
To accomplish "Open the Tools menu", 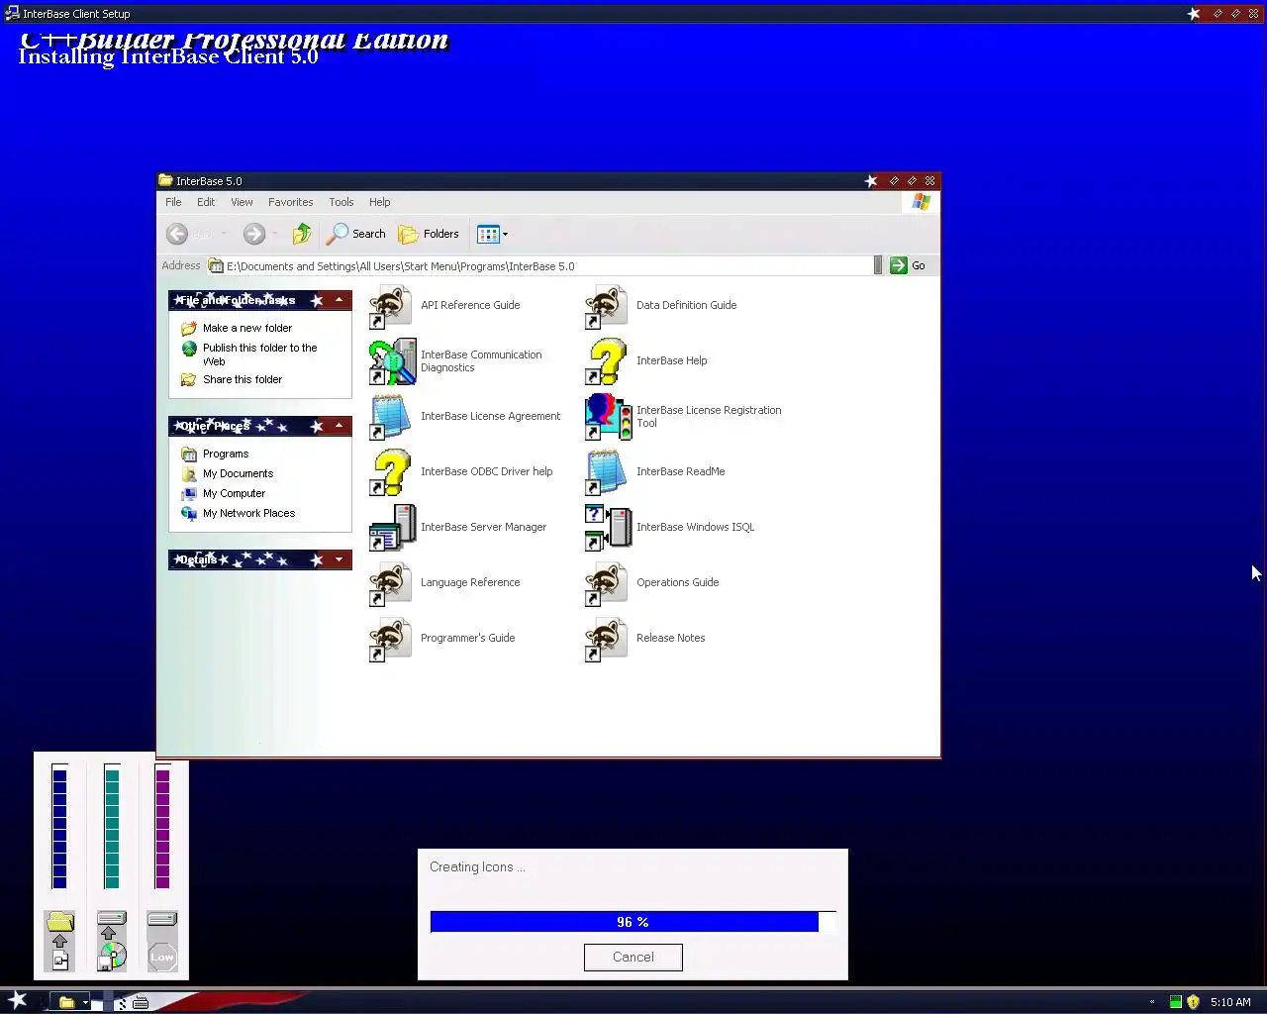I will point(341,202).
